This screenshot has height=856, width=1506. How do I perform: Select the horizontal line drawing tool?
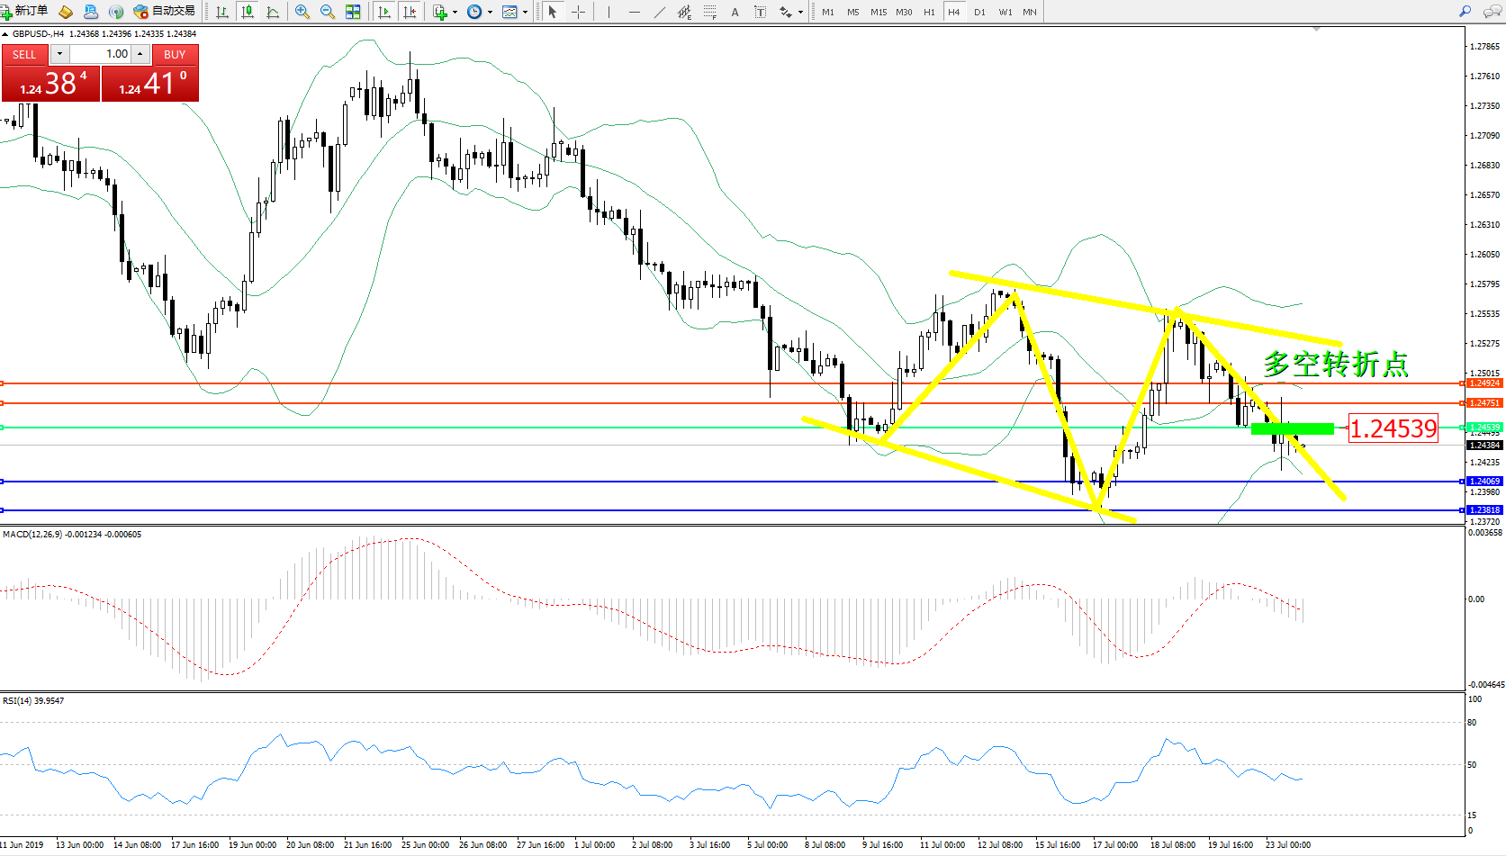point(635,12)
